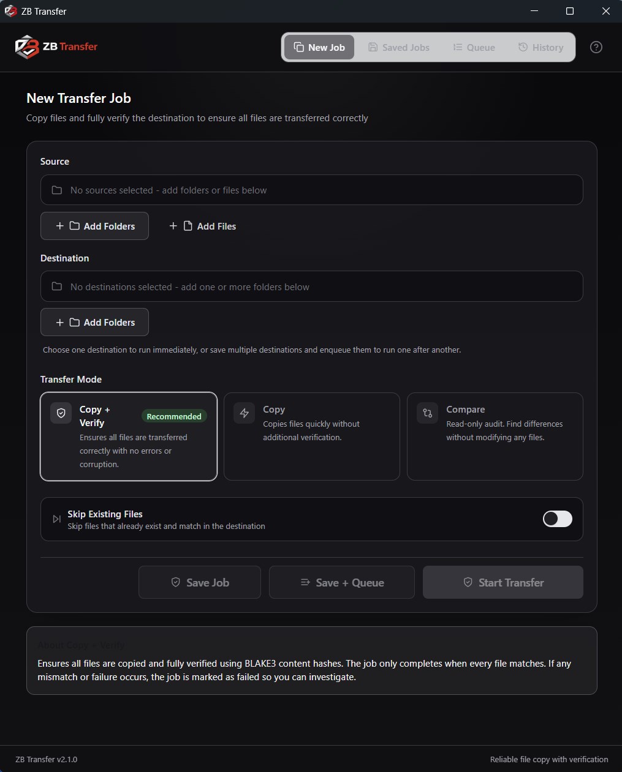Screen dimensions: 622x772
Task: Click the shield icon on Copy + Verify card
Action: (x=61, y=413)
